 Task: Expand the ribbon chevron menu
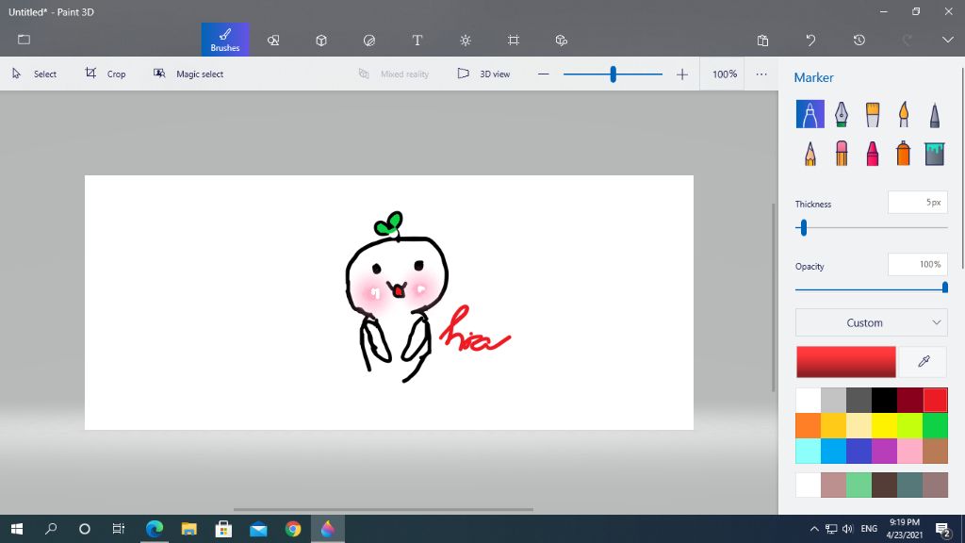(x=948, y=40)
